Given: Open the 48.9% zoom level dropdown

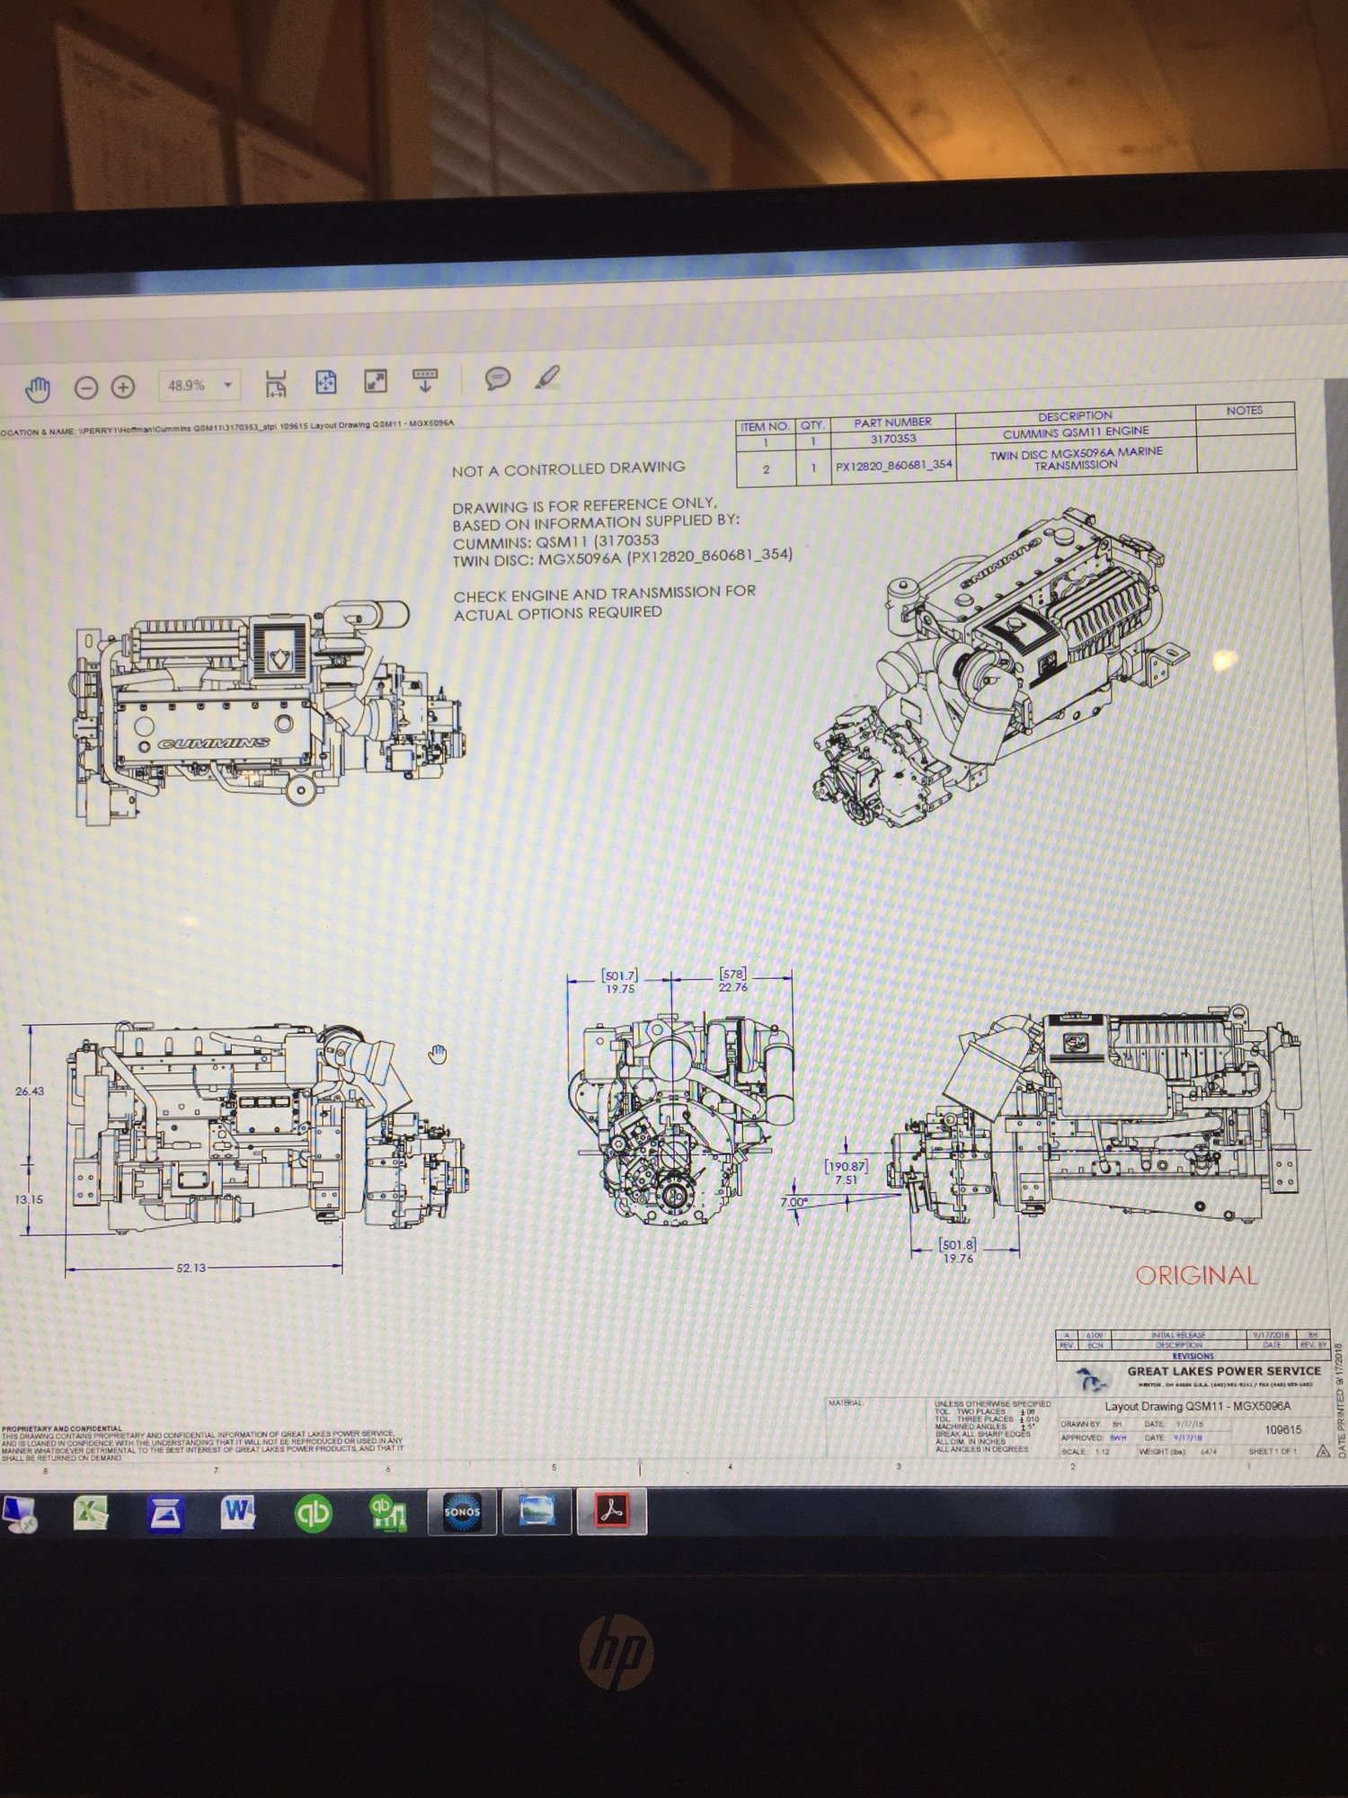Looking at the screenshot, I should tap(200, 386).
